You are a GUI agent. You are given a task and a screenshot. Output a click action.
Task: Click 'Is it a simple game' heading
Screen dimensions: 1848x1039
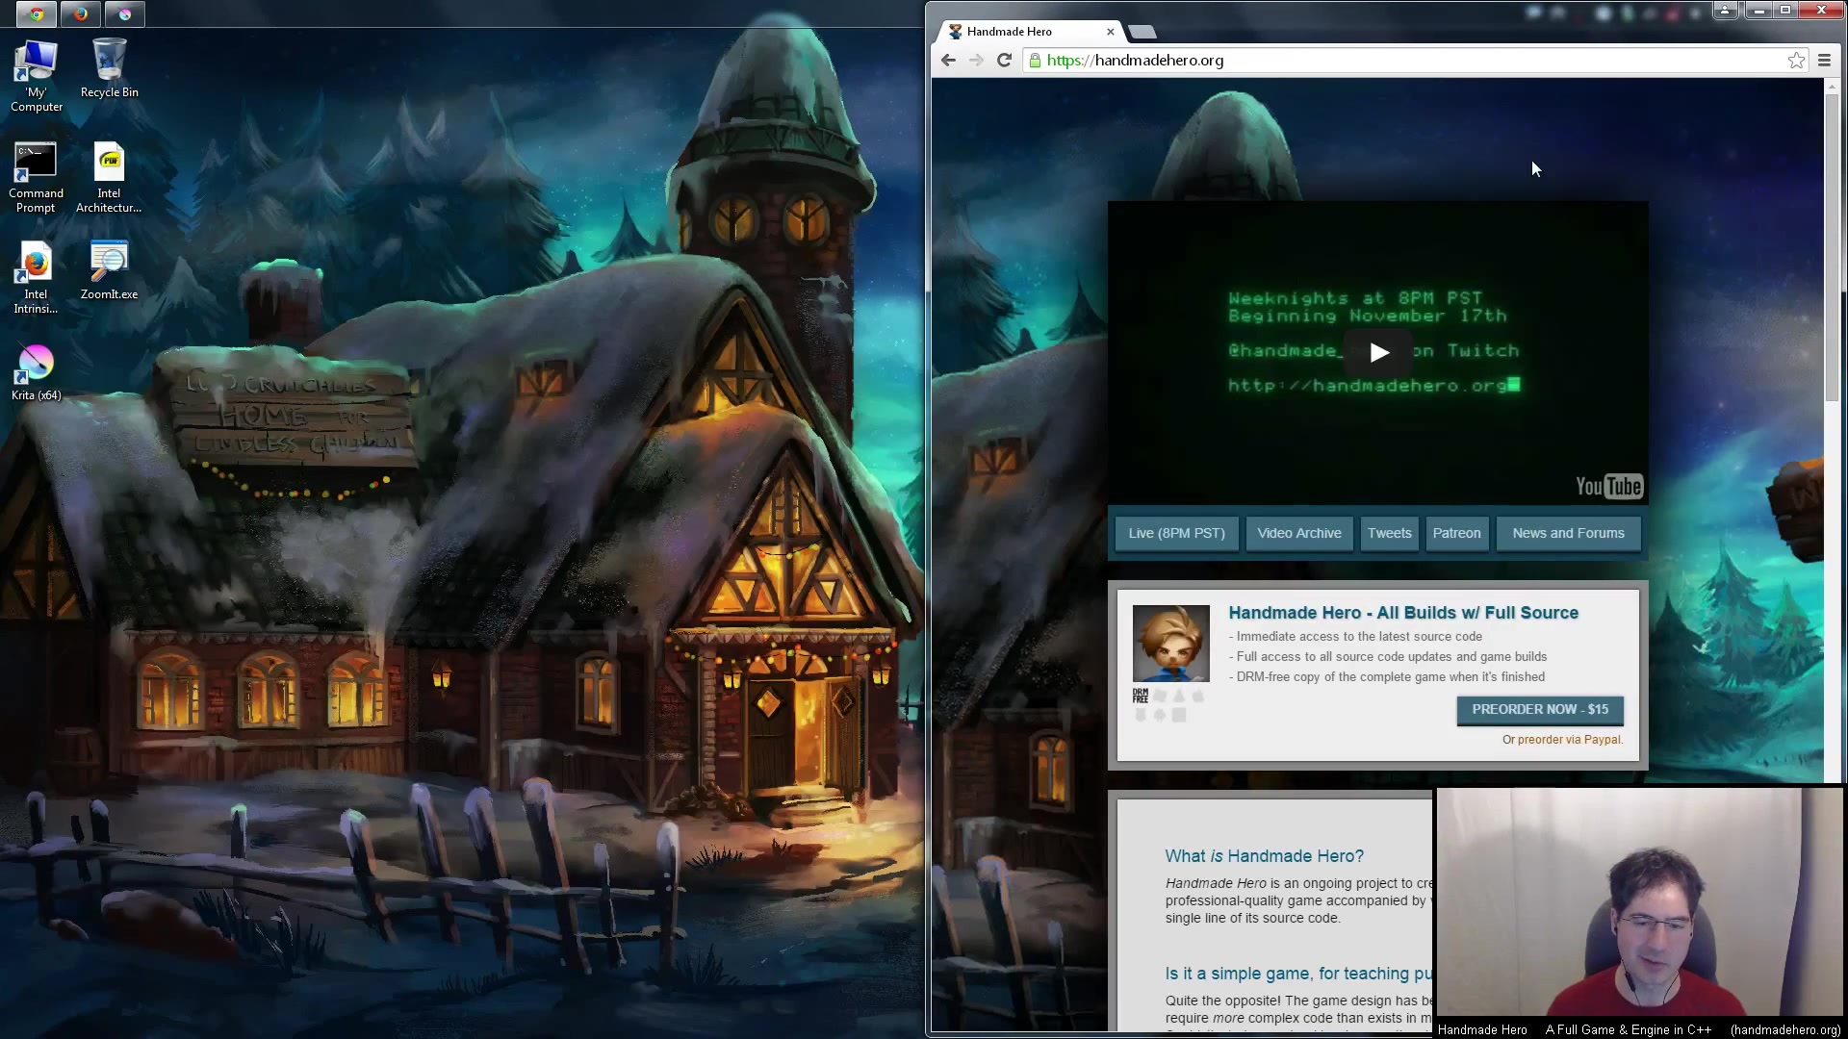pyautogui.click(x=1298, y=974)
